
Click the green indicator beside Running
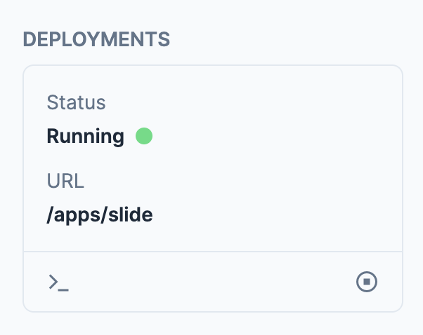(x=144, y=135)
